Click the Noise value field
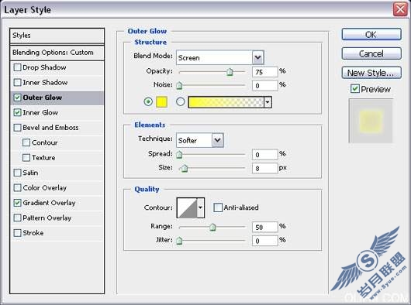Image resolution: width=411 pixels, height=305 pixels. point(264,85)
